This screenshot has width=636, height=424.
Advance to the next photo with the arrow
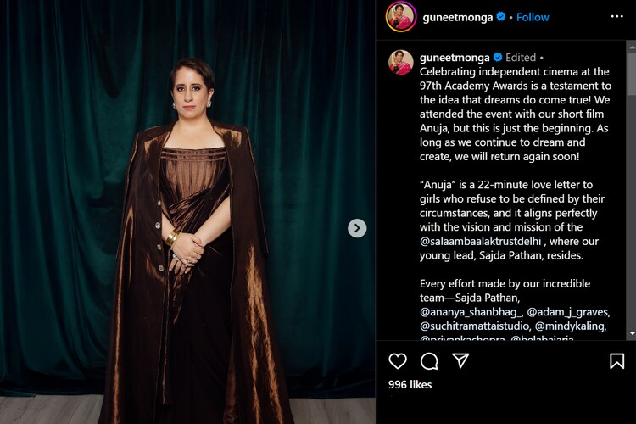coord(357,228)
